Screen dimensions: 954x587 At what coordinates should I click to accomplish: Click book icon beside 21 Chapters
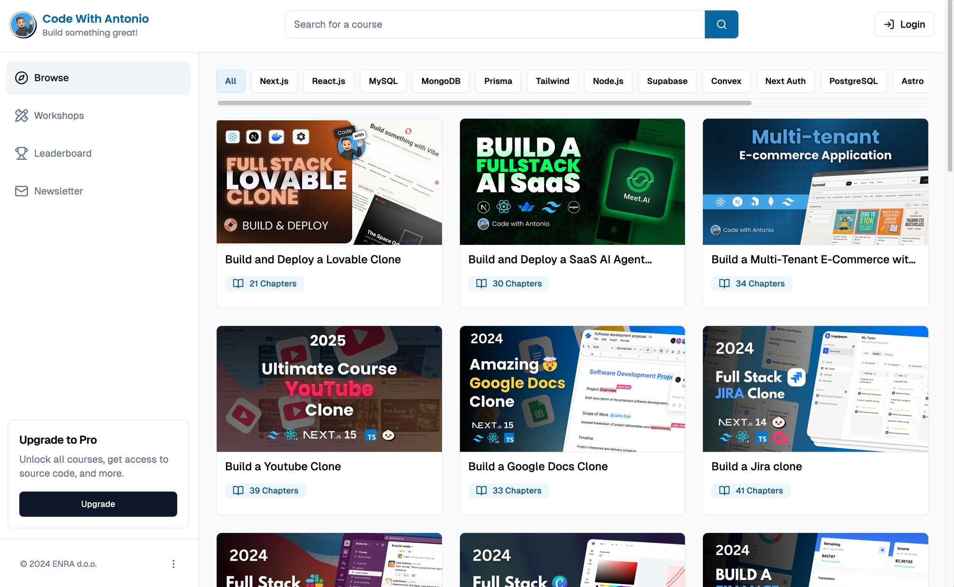[x=238, y=283]
